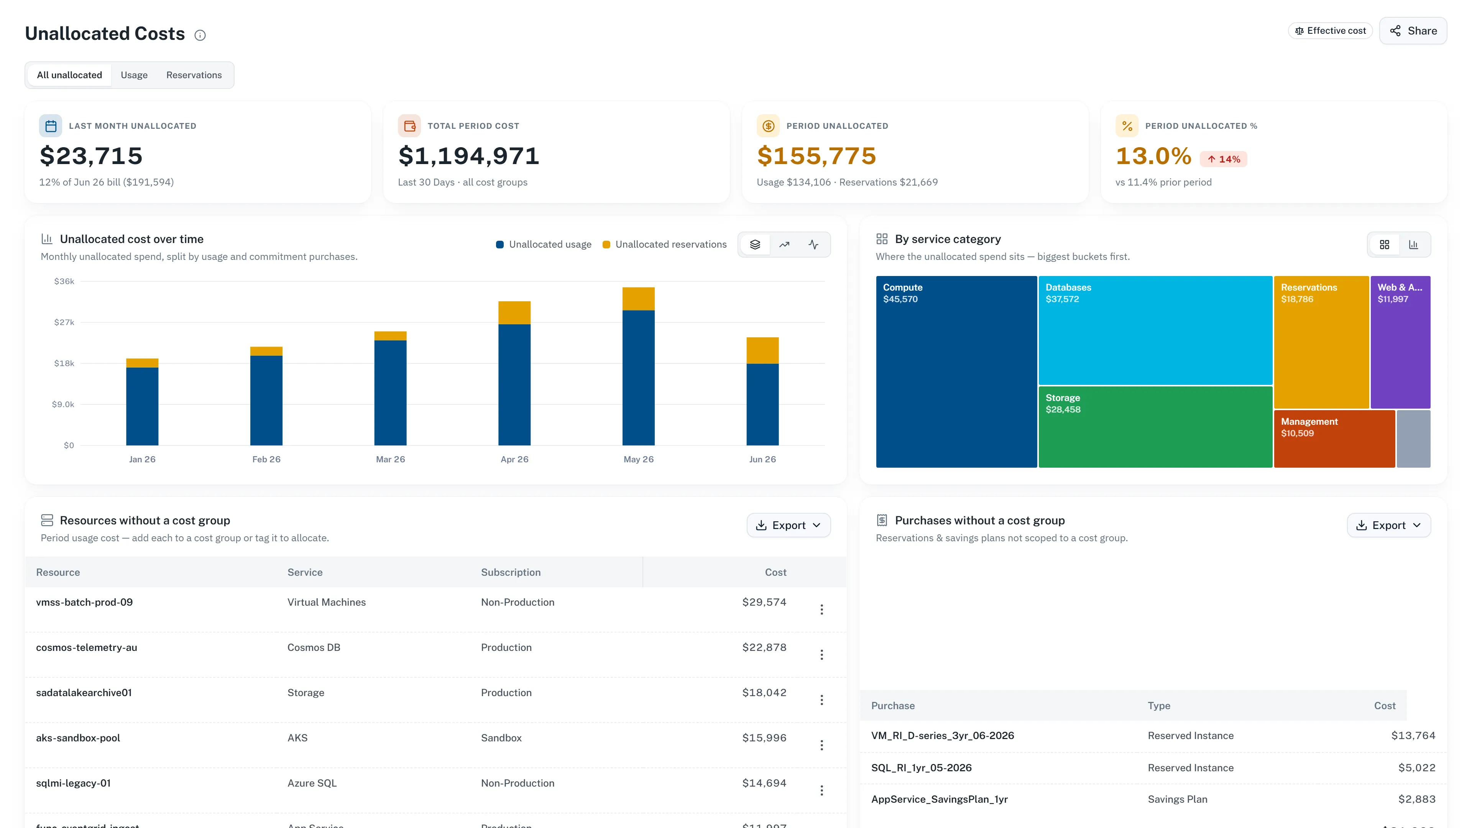Click the AppService_SavingsPlan_1yr purchase row

1153,799
